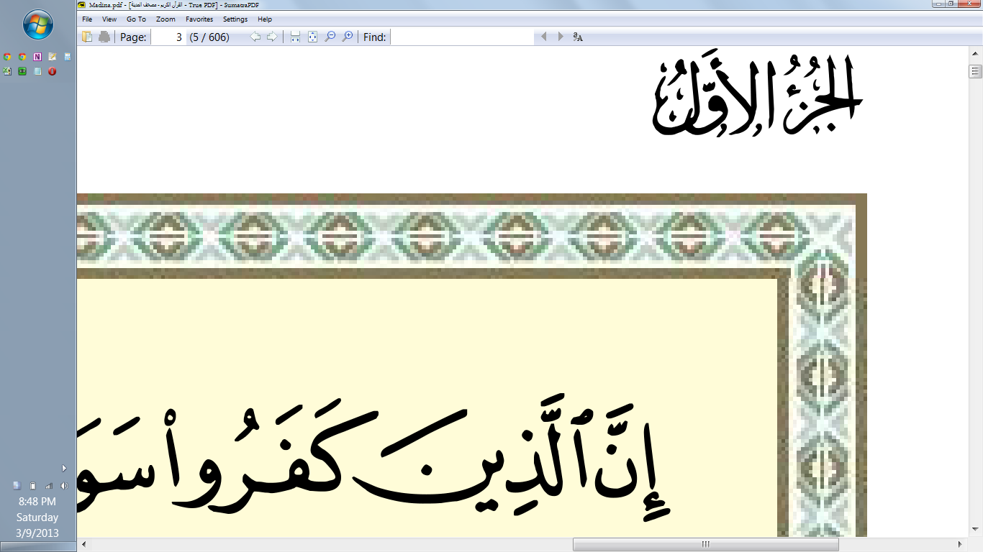
Task: Select the fit-width view icon
Action: click(x=294, y=37)
